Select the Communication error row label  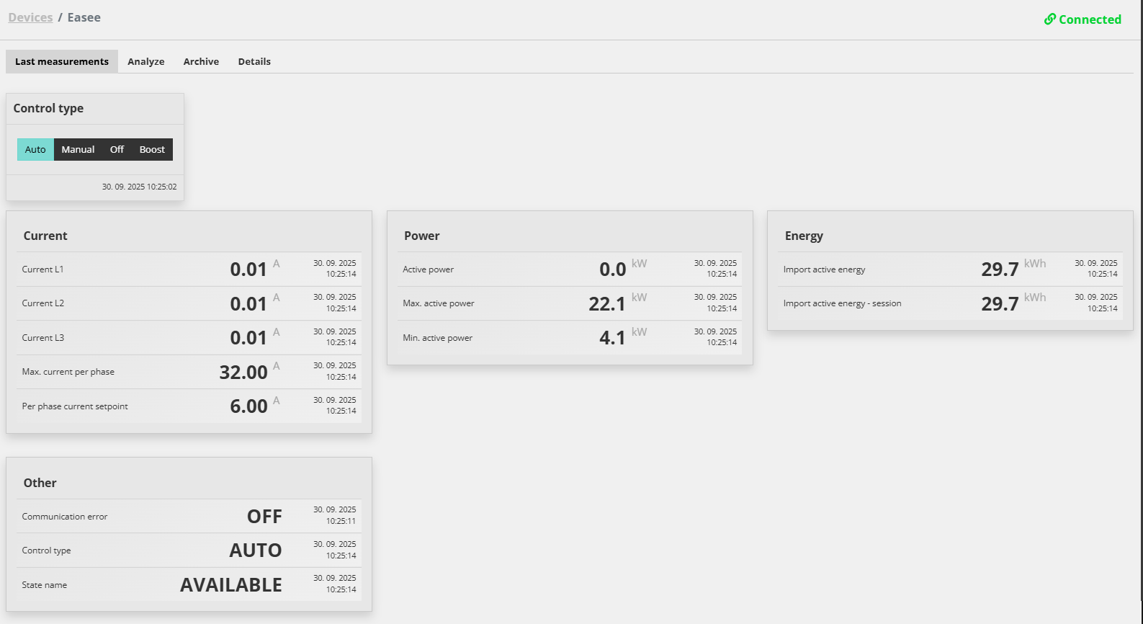coord(65,517)
